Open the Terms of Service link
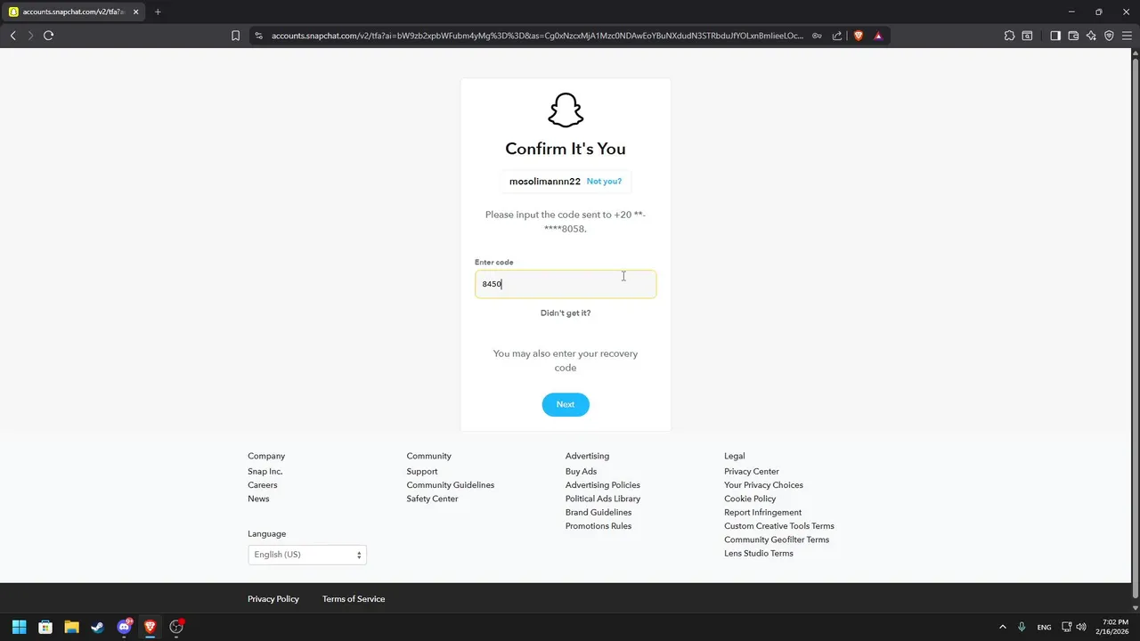This screenshot has width=1140, height=641. tap(354, 599)
